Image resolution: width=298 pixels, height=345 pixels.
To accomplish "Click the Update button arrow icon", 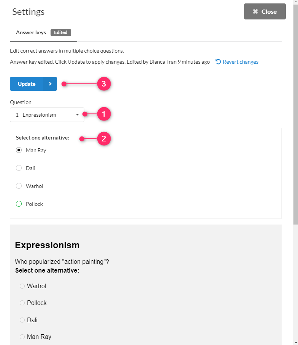I will coord(50,84).
